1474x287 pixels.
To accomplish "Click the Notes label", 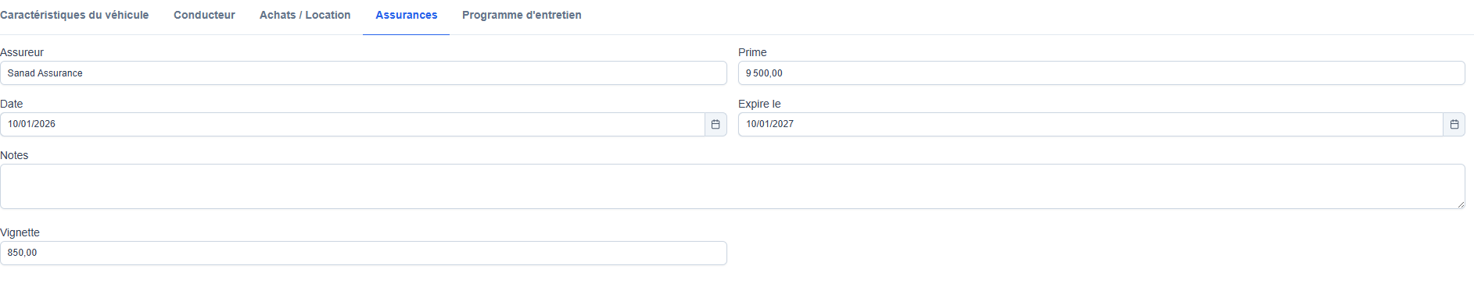I will [14, 155].
